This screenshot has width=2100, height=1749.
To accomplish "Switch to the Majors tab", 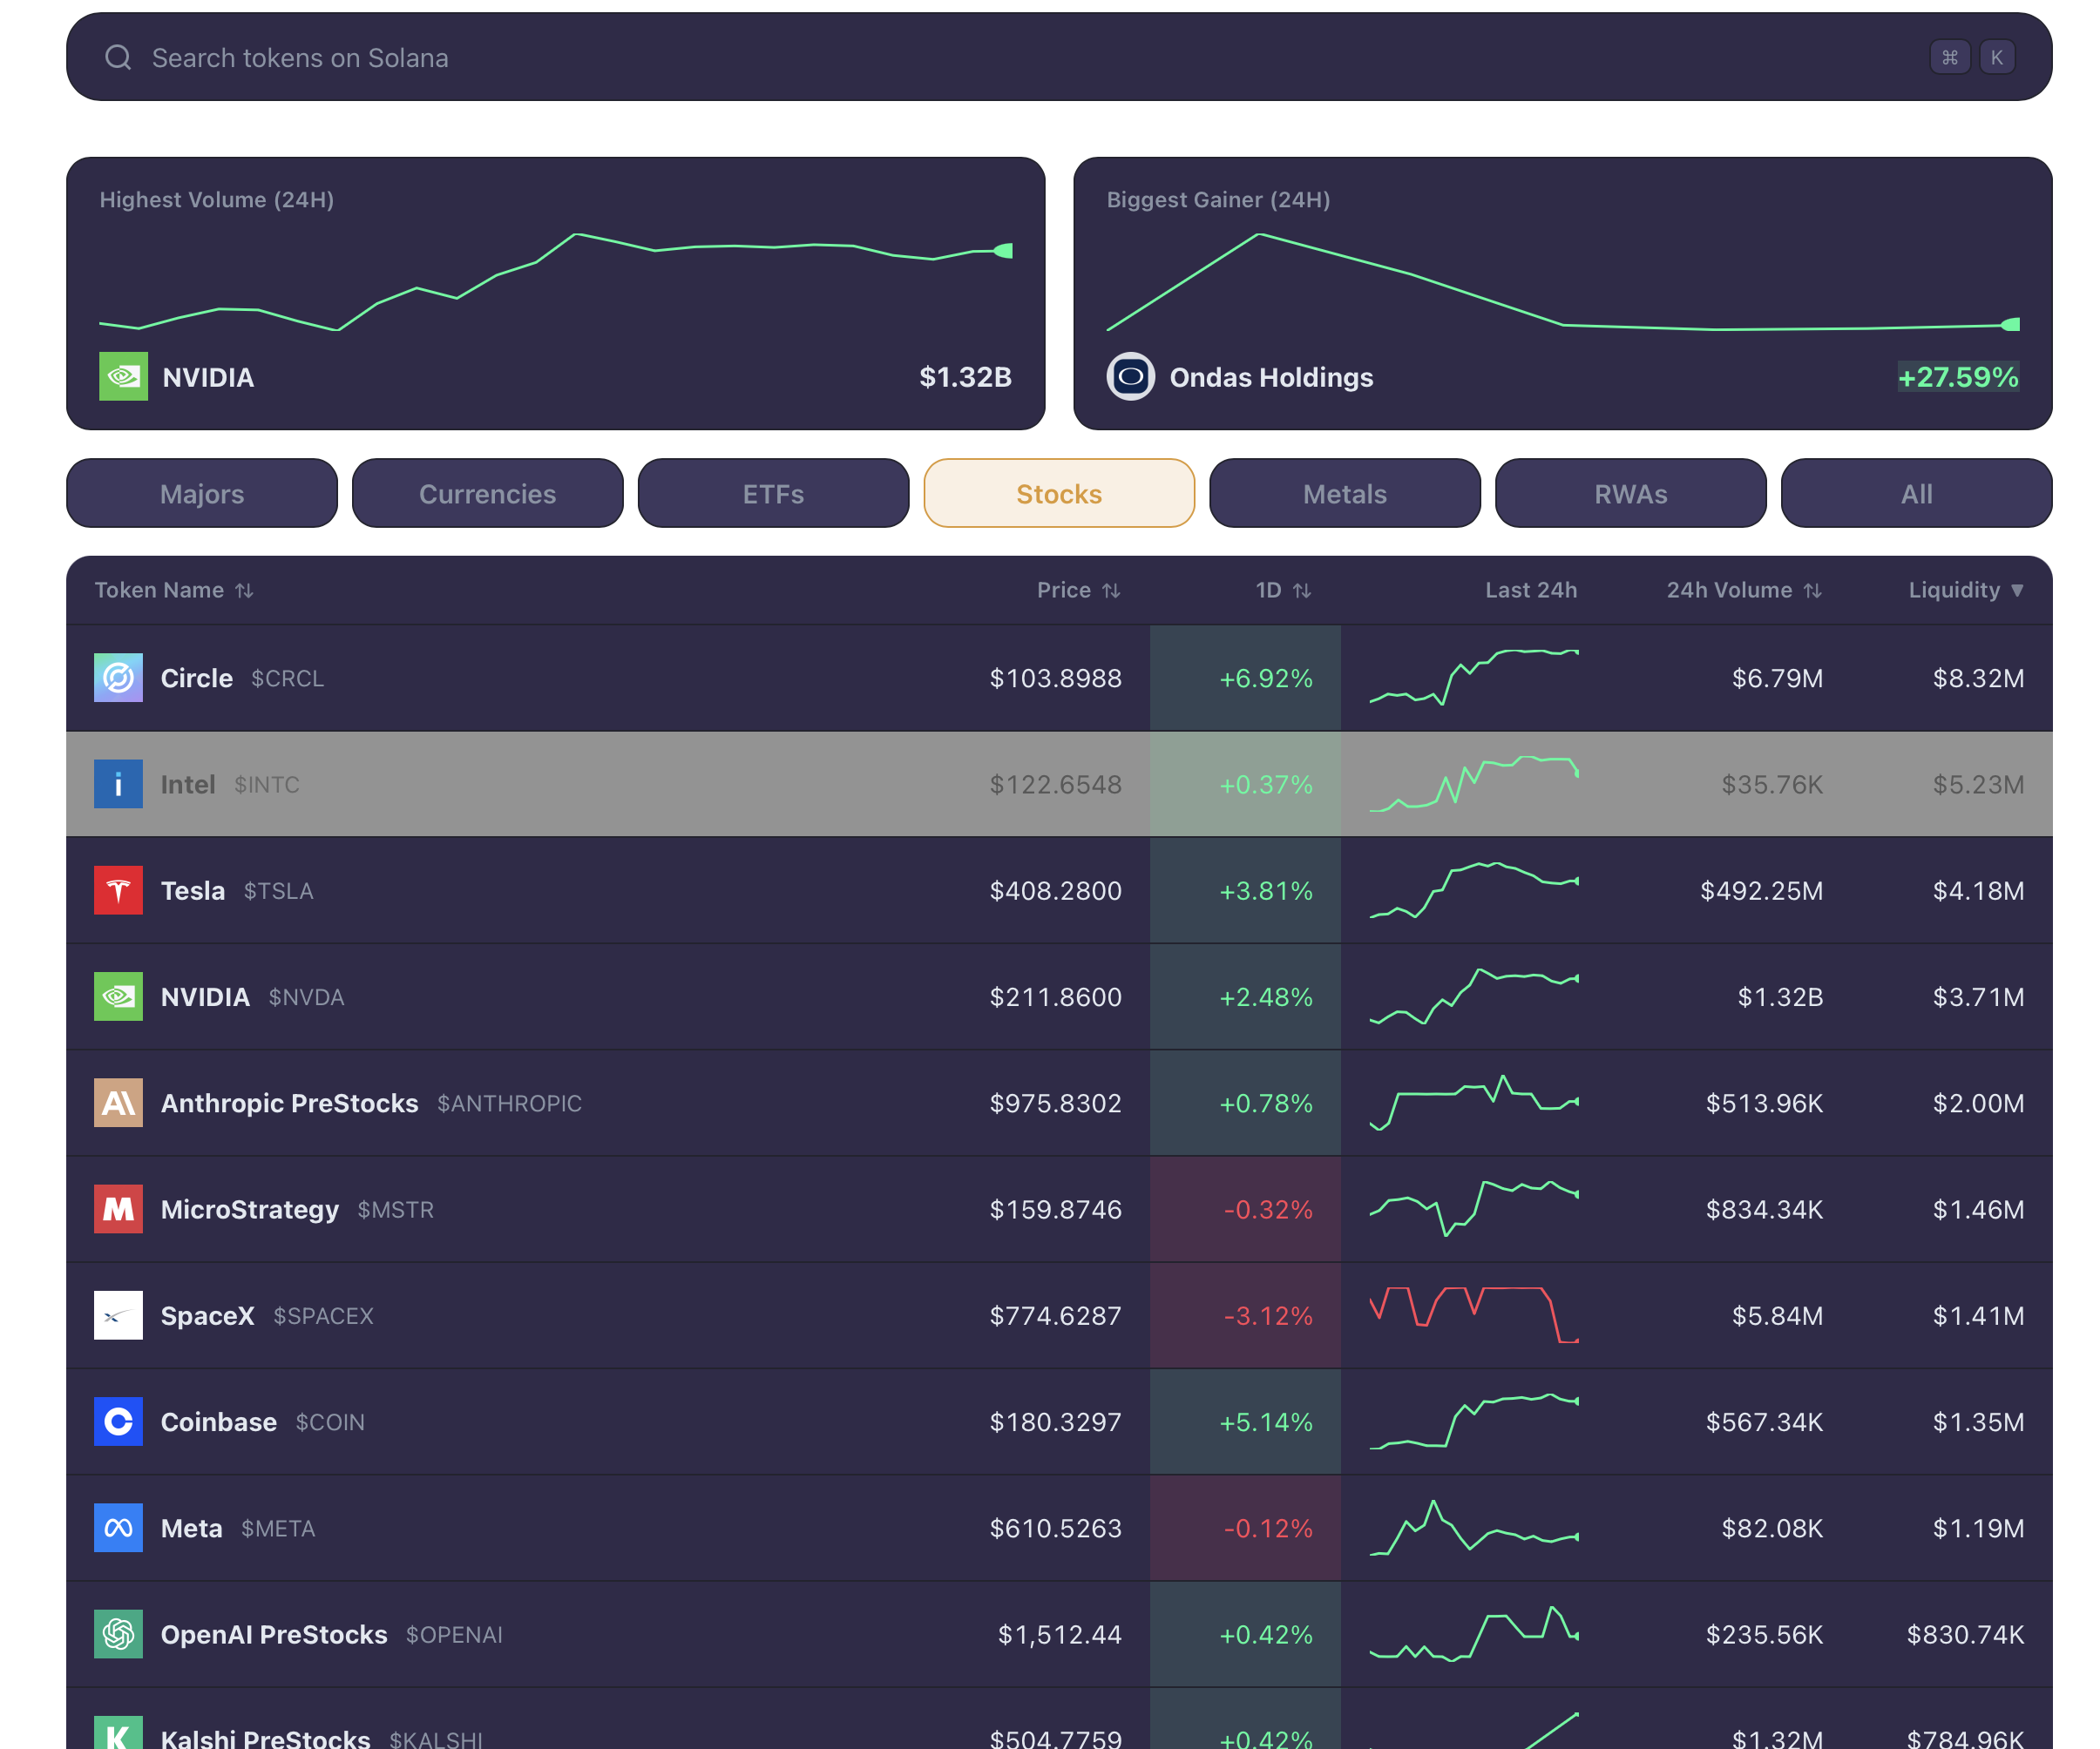I will click(x=202, y=494).
